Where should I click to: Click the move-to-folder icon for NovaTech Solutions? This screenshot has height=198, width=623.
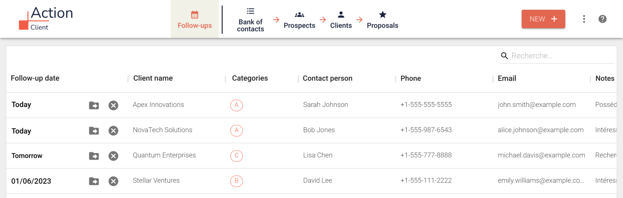pos(94,131)
